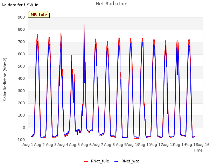
Task: Click the Aug 16 x-axis label
Action: (203, 145)
